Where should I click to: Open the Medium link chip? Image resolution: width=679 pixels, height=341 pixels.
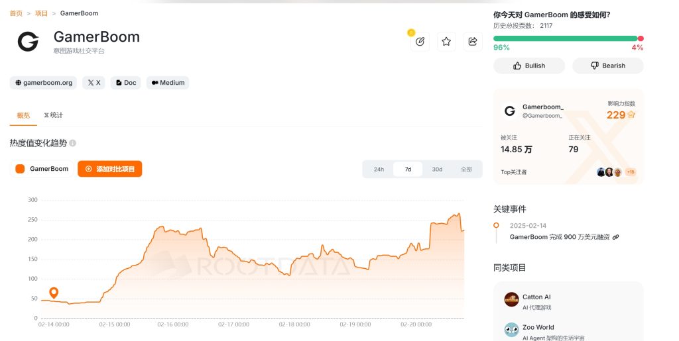(168, 83)
